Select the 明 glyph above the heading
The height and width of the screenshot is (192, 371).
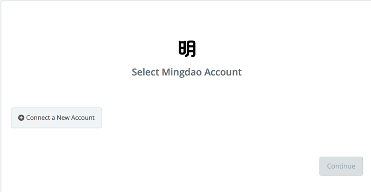(187, 49)
